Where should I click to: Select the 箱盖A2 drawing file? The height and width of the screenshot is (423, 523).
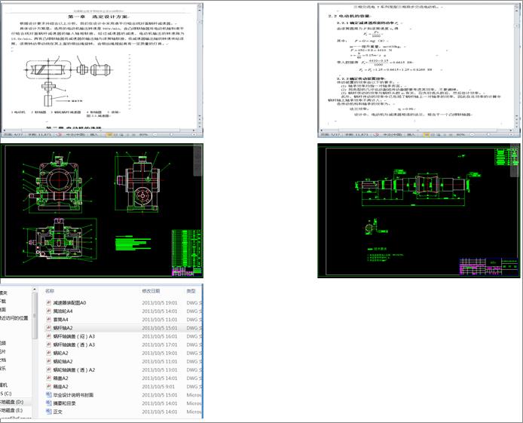[x=60, y=379]
